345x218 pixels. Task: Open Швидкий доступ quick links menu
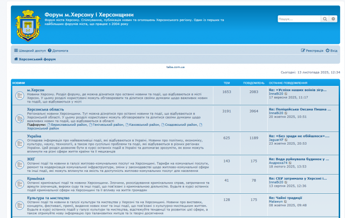(30, 51)
